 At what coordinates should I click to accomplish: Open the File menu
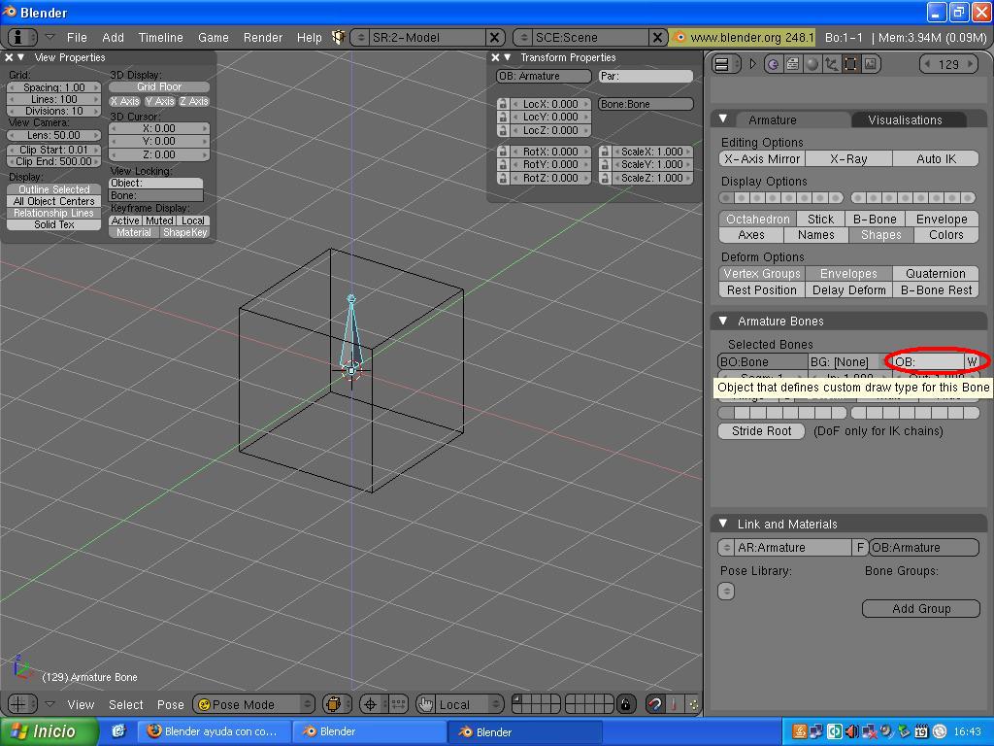(x=77, y=38)
